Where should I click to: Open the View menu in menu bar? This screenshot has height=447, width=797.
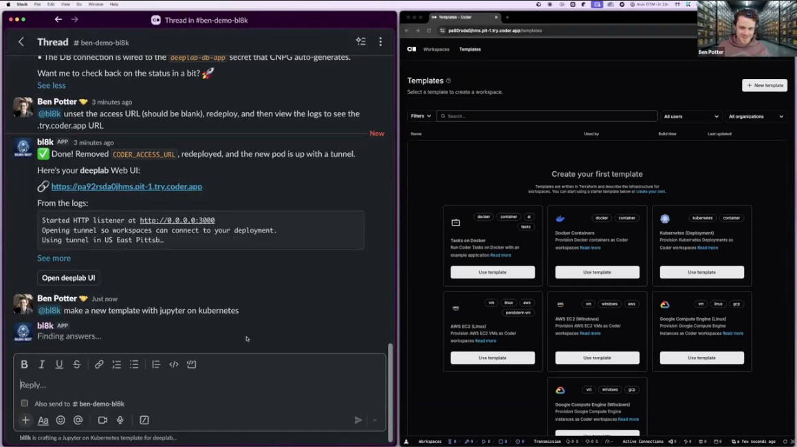pos(65,4)
